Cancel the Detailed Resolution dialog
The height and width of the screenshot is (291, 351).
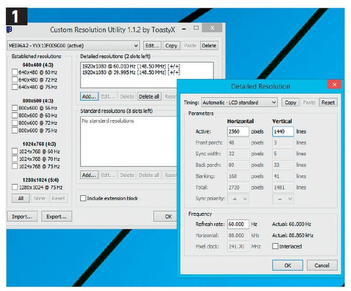pos(322,265)
